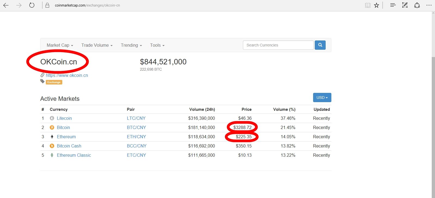Click the 21.45% volume share cell
Viewport: 435px width, 198px height.
pyautogui.click(x=288, y=127)
